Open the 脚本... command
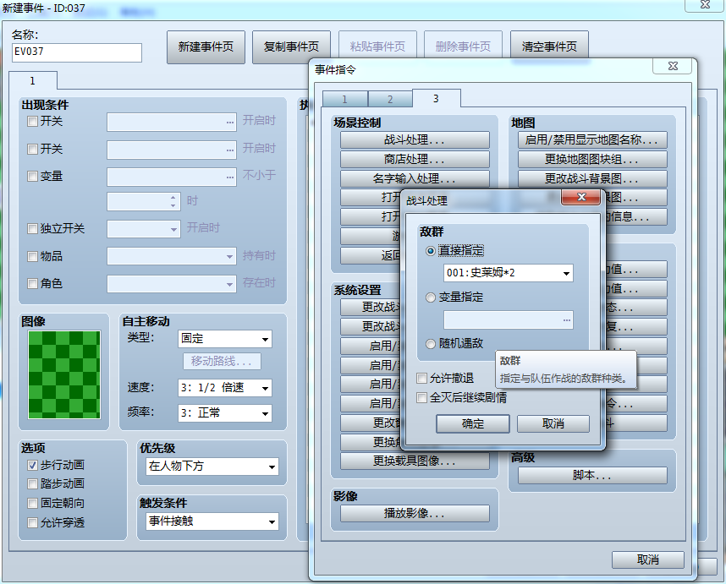The width and height of the screenshot is (726, 584). 592,475
